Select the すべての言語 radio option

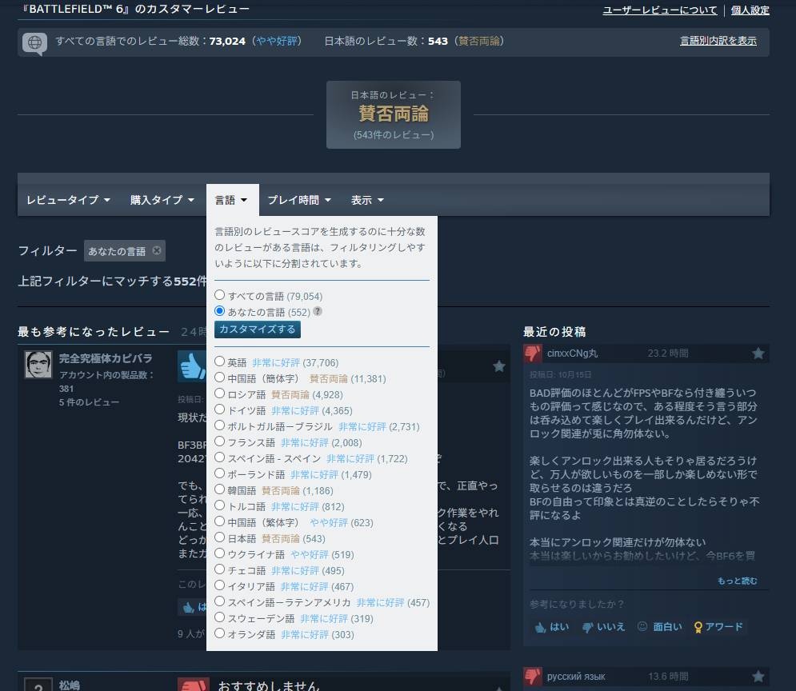[220, 296]
